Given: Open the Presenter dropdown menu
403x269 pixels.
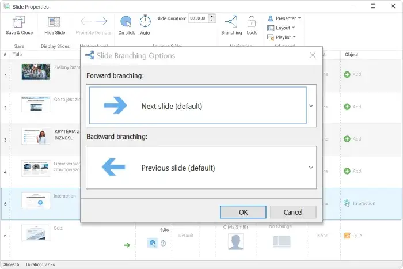Looking at the screenshot, I should 284,18.
